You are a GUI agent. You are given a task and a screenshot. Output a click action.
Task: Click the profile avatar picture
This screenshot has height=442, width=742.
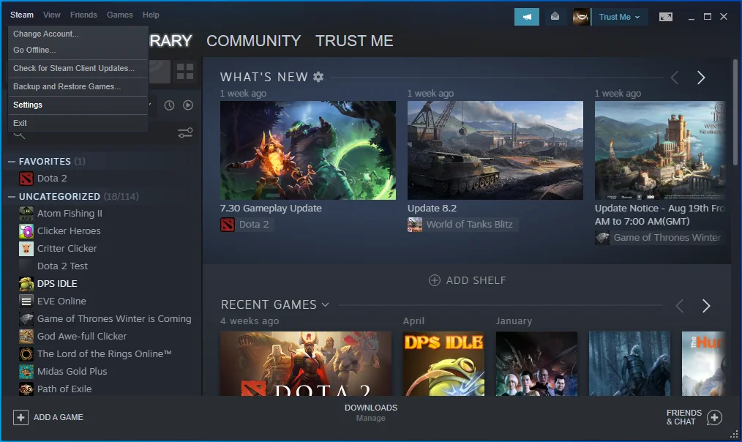click(x=581, y=17)
